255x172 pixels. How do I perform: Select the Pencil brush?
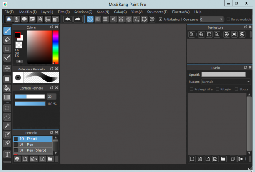point(33,139)
